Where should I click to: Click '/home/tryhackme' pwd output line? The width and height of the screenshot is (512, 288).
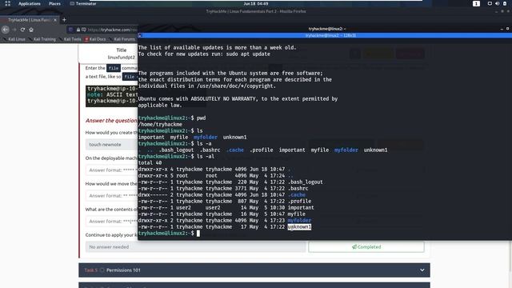click(x=160, y=125)
